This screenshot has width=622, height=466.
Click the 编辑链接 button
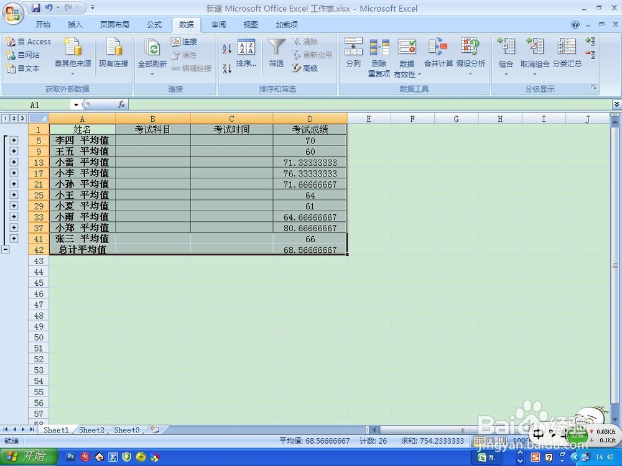point(191,68)
